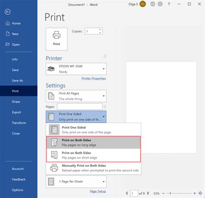Viewport: 205px width, 198px height.
Task: Open the Export page
Action: [x=16, y=112]
